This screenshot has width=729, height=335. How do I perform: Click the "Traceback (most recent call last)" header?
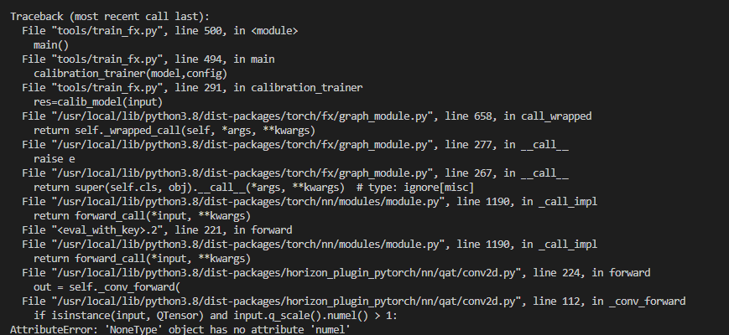pos(110,17)
